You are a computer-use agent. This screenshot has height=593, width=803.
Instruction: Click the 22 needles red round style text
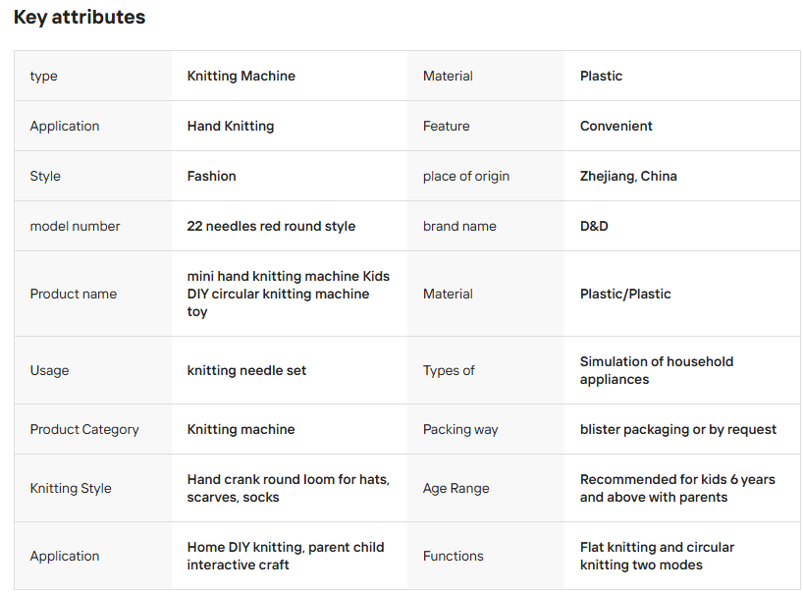click(271, 227)
